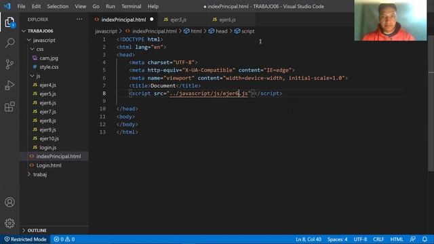Click the VS Code logo icon
The height and width of the screenshot is (244, 434).
click(7, 6)
